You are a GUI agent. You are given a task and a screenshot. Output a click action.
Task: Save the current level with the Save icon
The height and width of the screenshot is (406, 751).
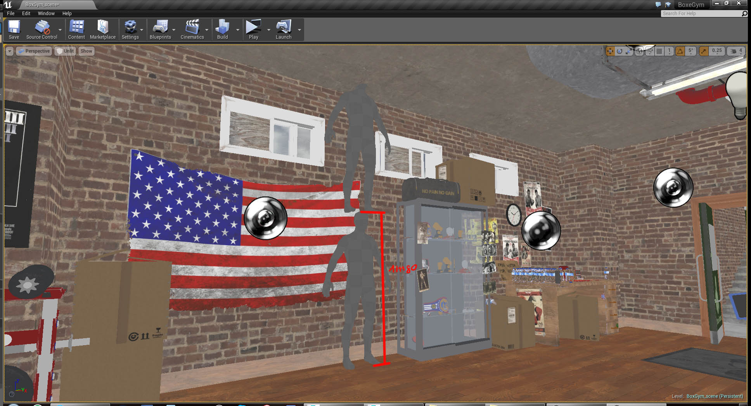(14, 30)
